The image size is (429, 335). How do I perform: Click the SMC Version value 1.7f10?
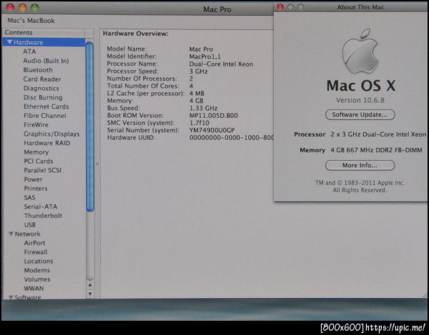pos(199,123)
